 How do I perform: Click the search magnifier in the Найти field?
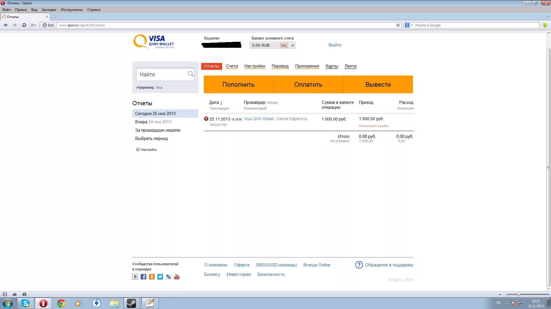pyautogui.click(x=191, y=74)
